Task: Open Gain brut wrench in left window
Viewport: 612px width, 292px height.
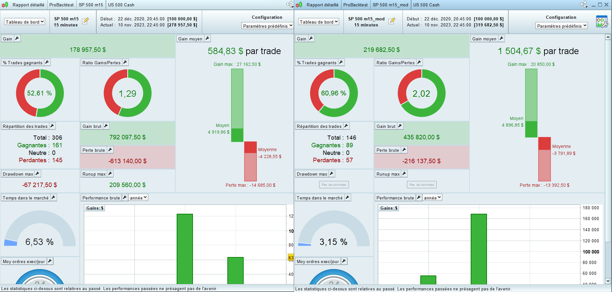Action: 106,126
